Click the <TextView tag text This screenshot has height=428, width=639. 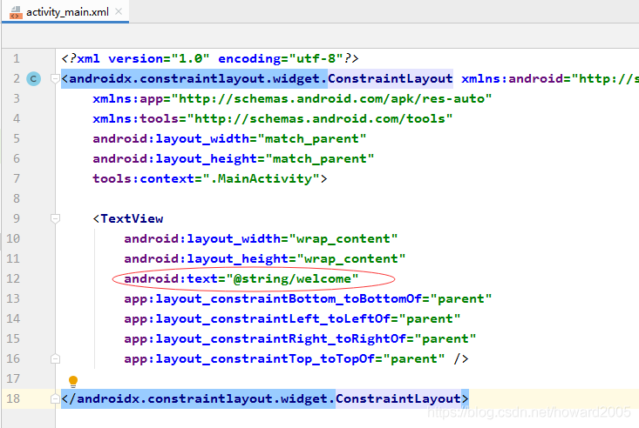point(128,219)
